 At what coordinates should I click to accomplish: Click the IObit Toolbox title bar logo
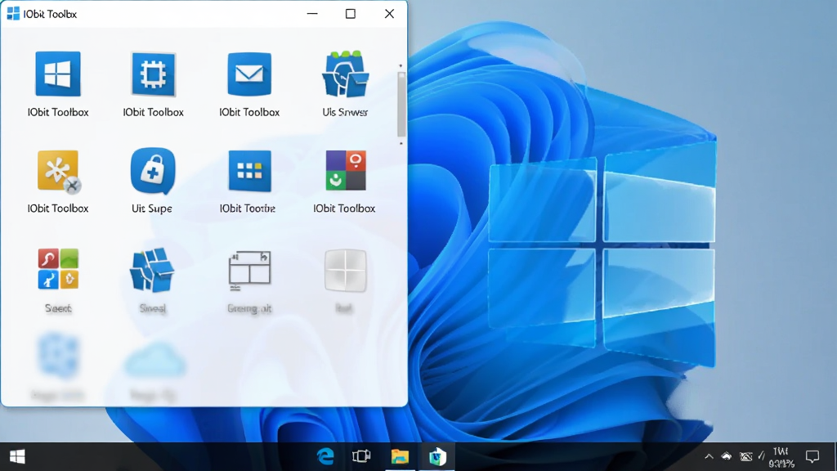pos(13,14)
